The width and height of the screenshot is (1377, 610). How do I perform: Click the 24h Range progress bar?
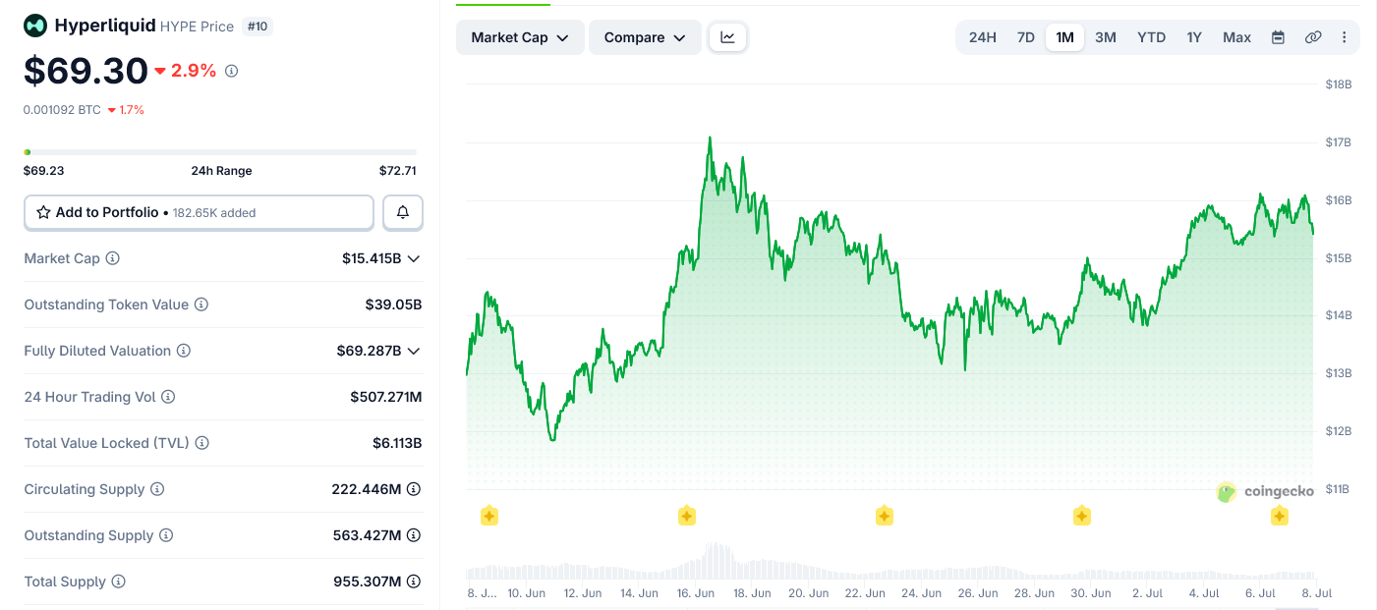coord(220,152)
